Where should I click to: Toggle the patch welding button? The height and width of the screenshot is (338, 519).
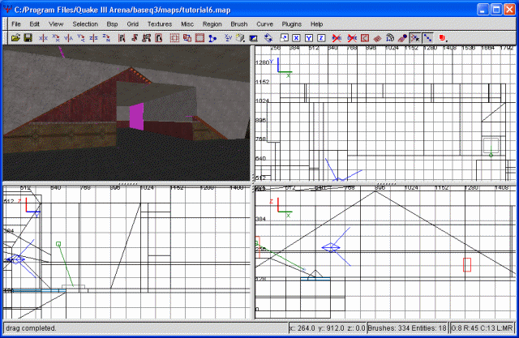pyautogui.click(x=414, y=38)
